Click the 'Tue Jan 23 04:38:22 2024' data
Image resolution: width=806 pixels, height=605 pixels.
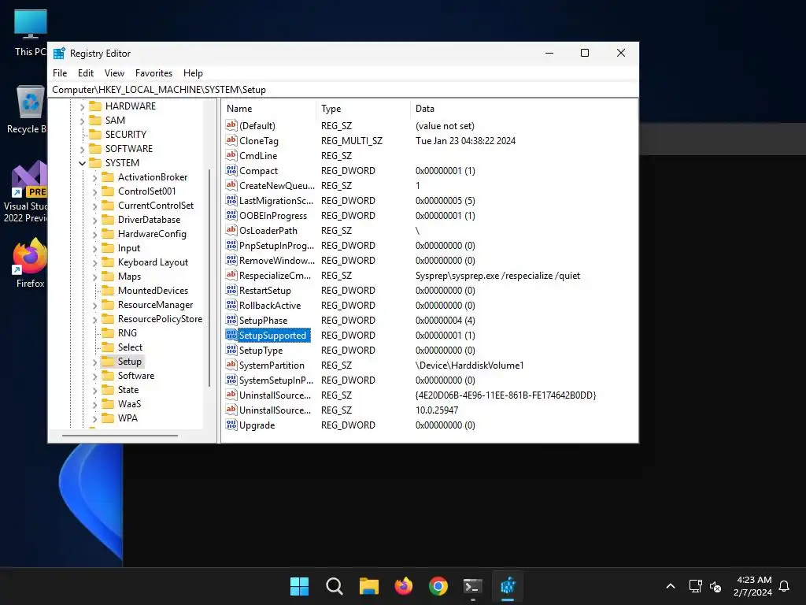465,140
